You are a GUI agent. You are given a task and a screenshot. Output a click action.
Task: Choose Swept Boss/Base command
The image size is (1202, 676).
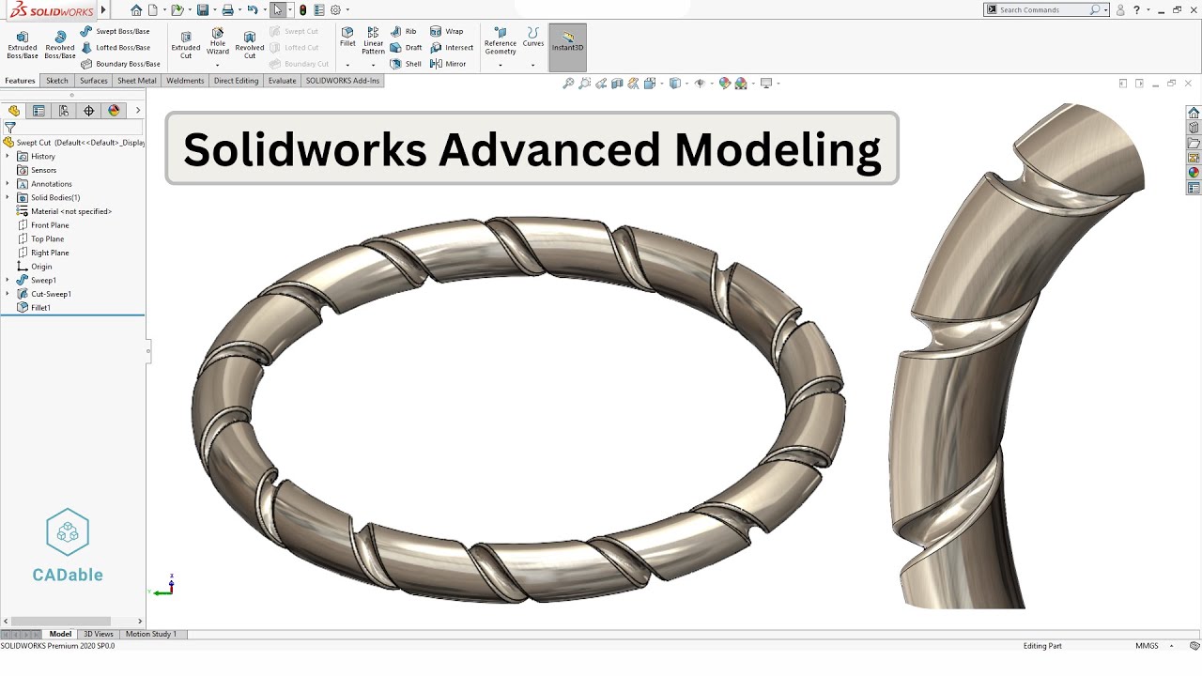click(x=115, y=31)
